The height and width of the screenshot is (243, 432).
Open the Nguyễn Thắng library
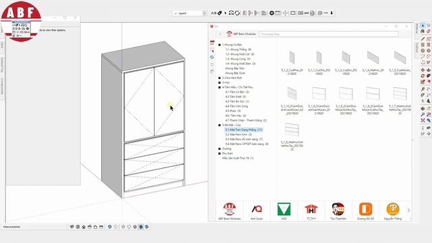point(393,211)
